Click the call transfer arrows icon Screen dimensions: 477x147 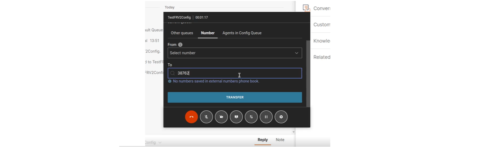pyautogui.click(x=251, y=117)
